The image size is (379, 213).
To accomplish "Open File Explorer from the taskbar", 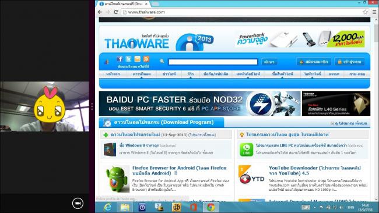I will point(125,207).
